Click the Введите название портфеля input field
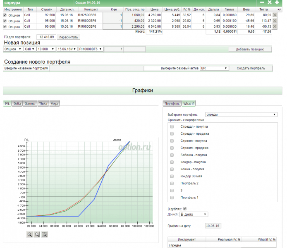The height and width of the screenshot is (248, 287). point(96,68)
